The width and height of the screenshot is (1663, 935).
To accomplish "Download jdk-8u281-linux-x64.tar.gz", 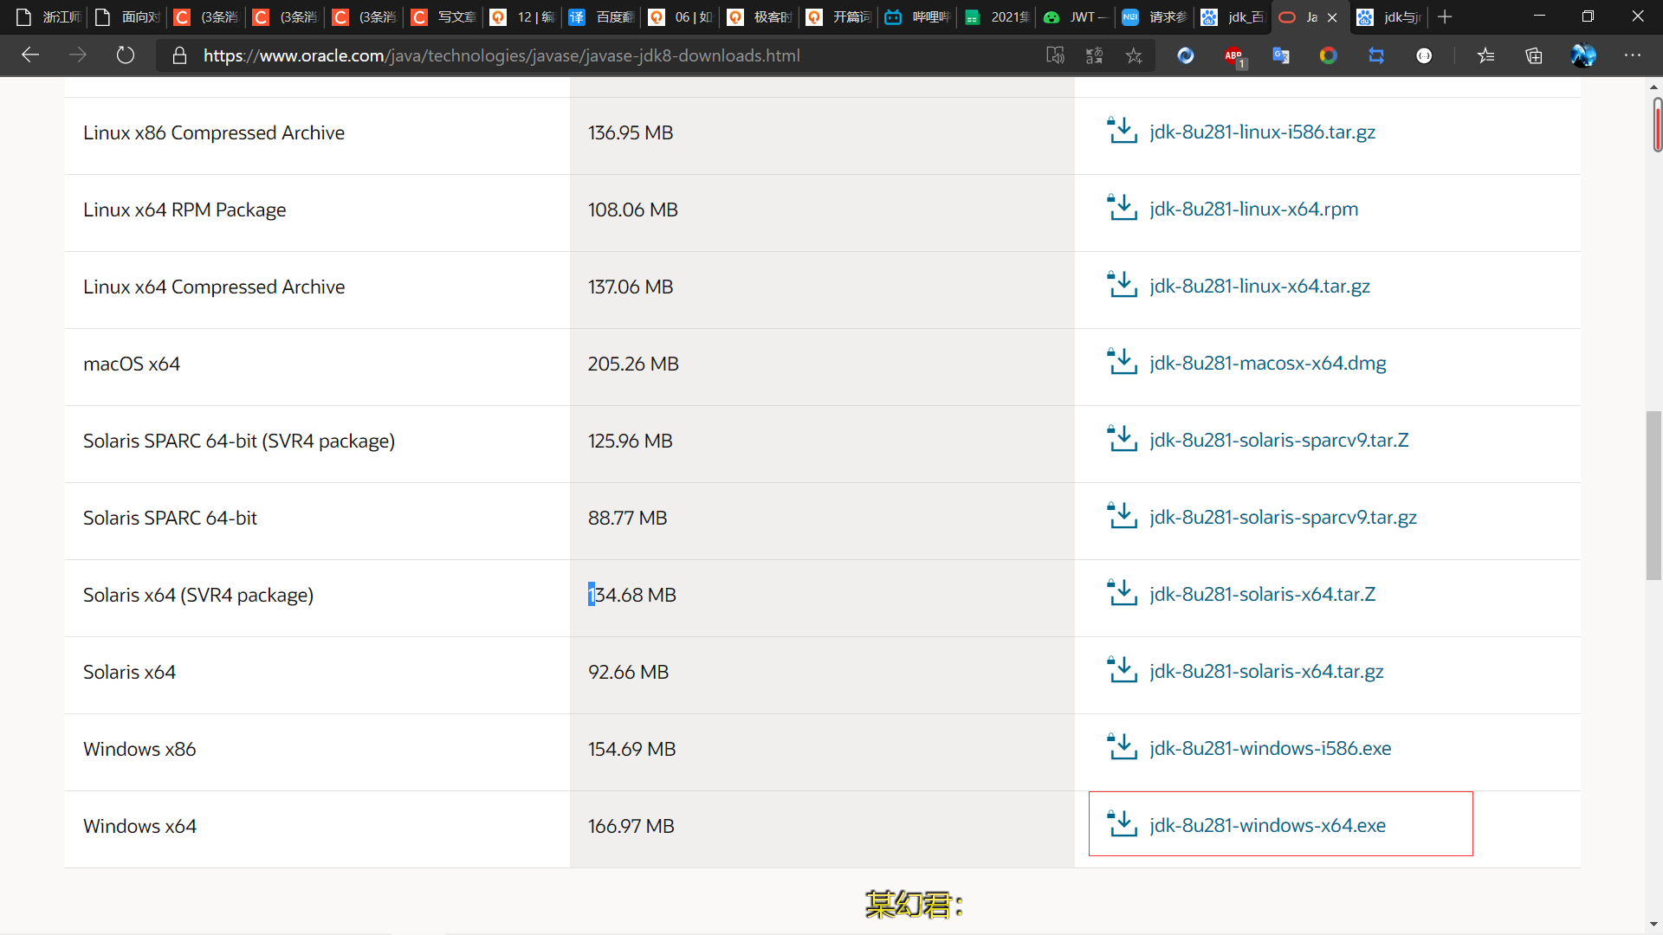I will (1259, 286).
